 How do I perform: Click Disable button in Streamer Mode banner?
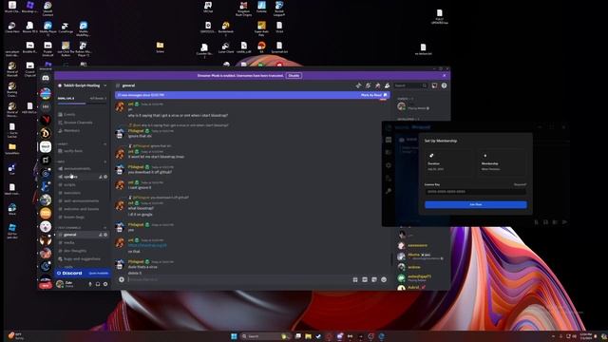pyautogui.click(x=294, y=76)
